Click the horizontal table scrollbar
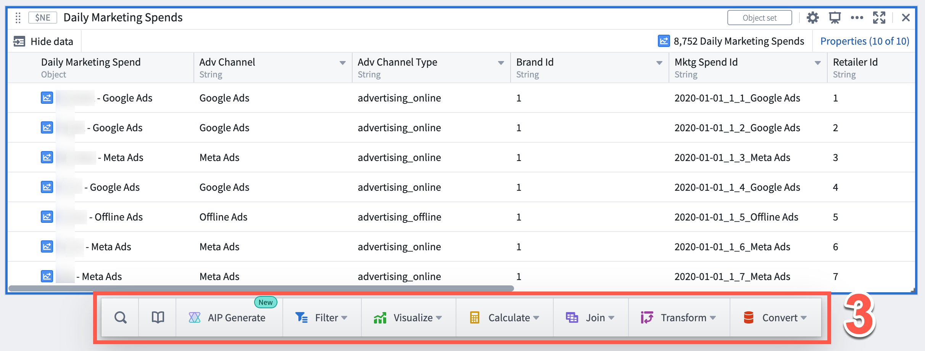Viewport: 925px width, 351px height. [x=261, y=288]
